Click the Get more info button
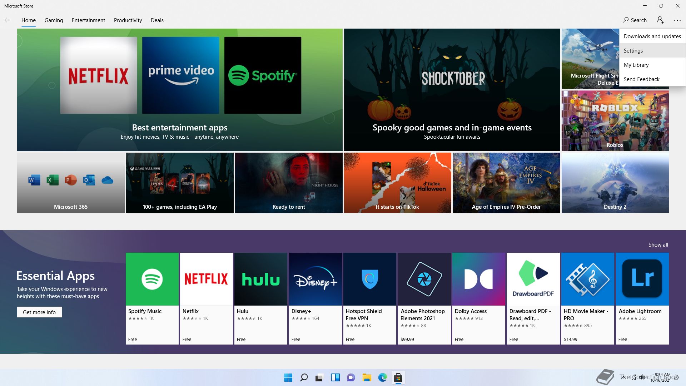686x386 pixels. tap(39, 312)
